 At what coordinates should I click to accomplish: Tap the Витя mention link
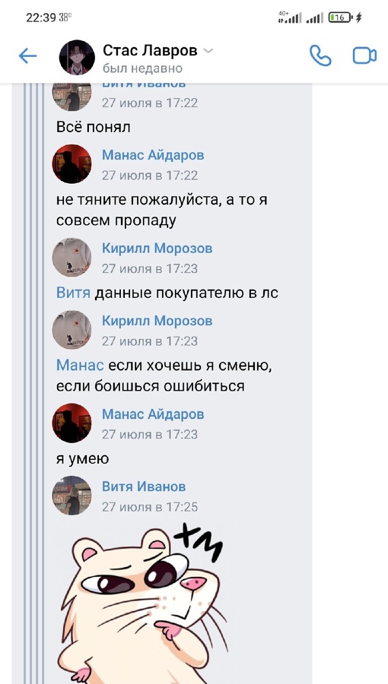(x=73, y=293)
